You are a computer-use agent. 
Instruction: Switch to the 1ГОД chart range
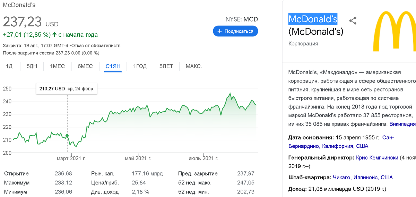point(140,66)
